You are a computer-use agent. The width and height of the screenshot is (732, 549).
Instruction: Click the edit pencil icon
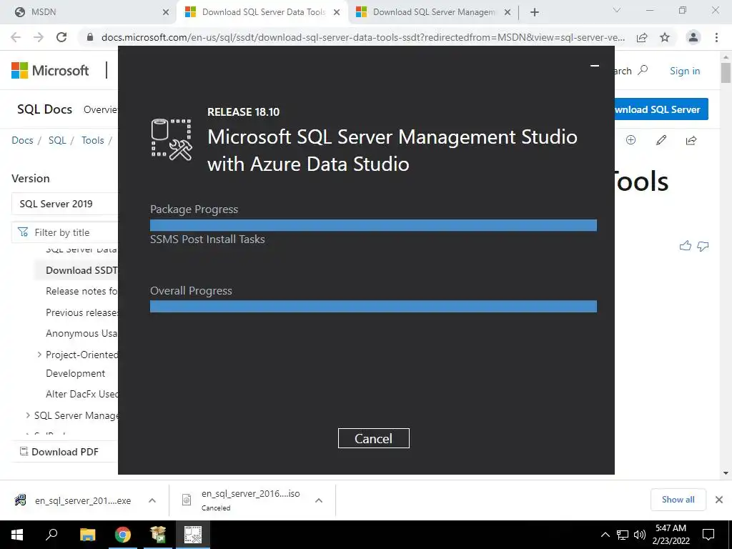661,140
